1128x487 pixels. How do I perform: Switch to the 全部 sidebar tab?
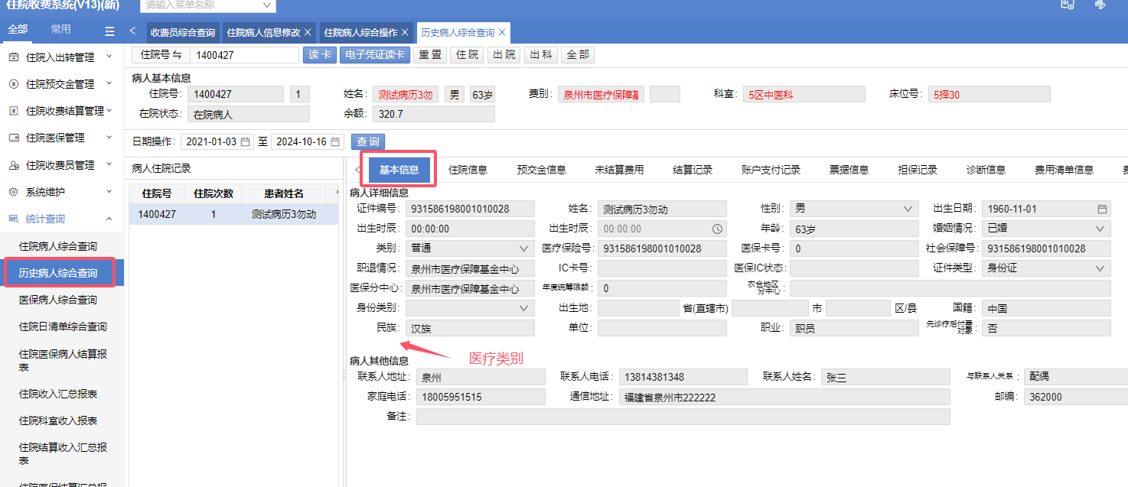pyautogui.click(x=18, y=30)
